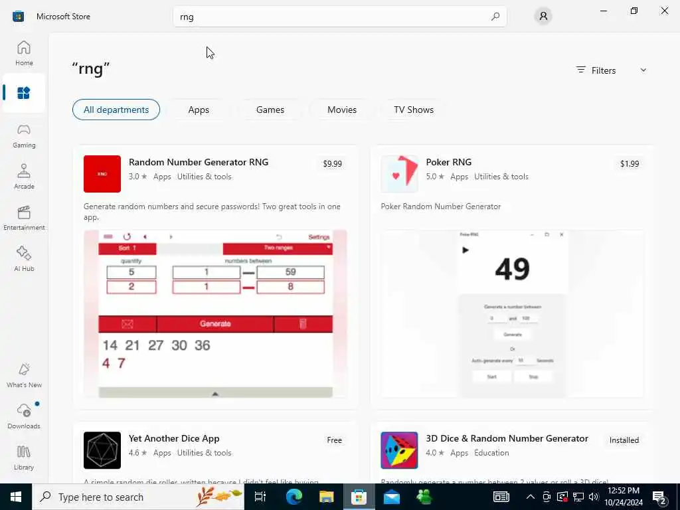The height and width of the screenshot is (510, 680).
Task: Click the News and interests taskbar icon
Action: 501,497
